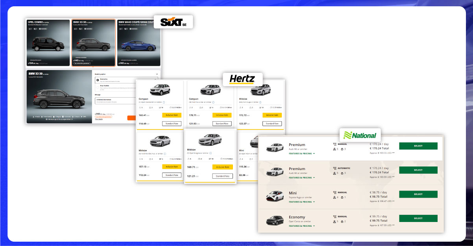473x246 pixels.
Task: Close the Sixt booking option panel
Action: coord(157,74)
